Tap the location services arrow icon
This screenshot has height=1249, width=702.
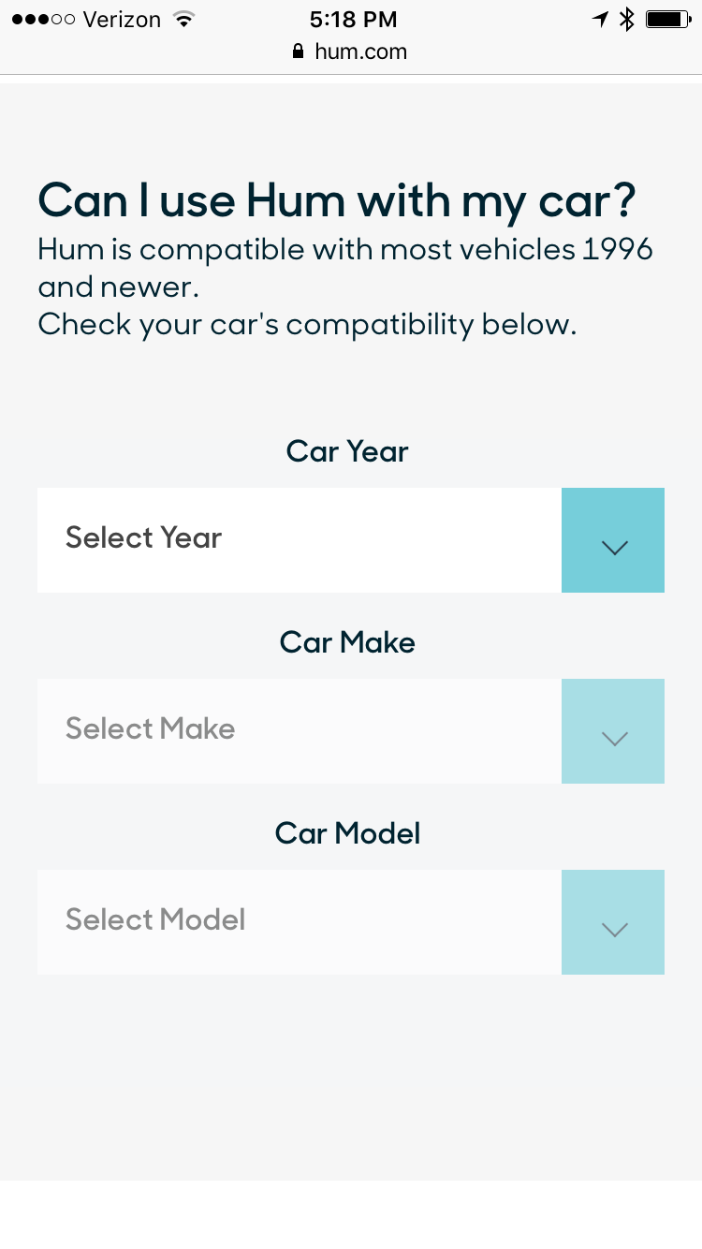[600, 20]
